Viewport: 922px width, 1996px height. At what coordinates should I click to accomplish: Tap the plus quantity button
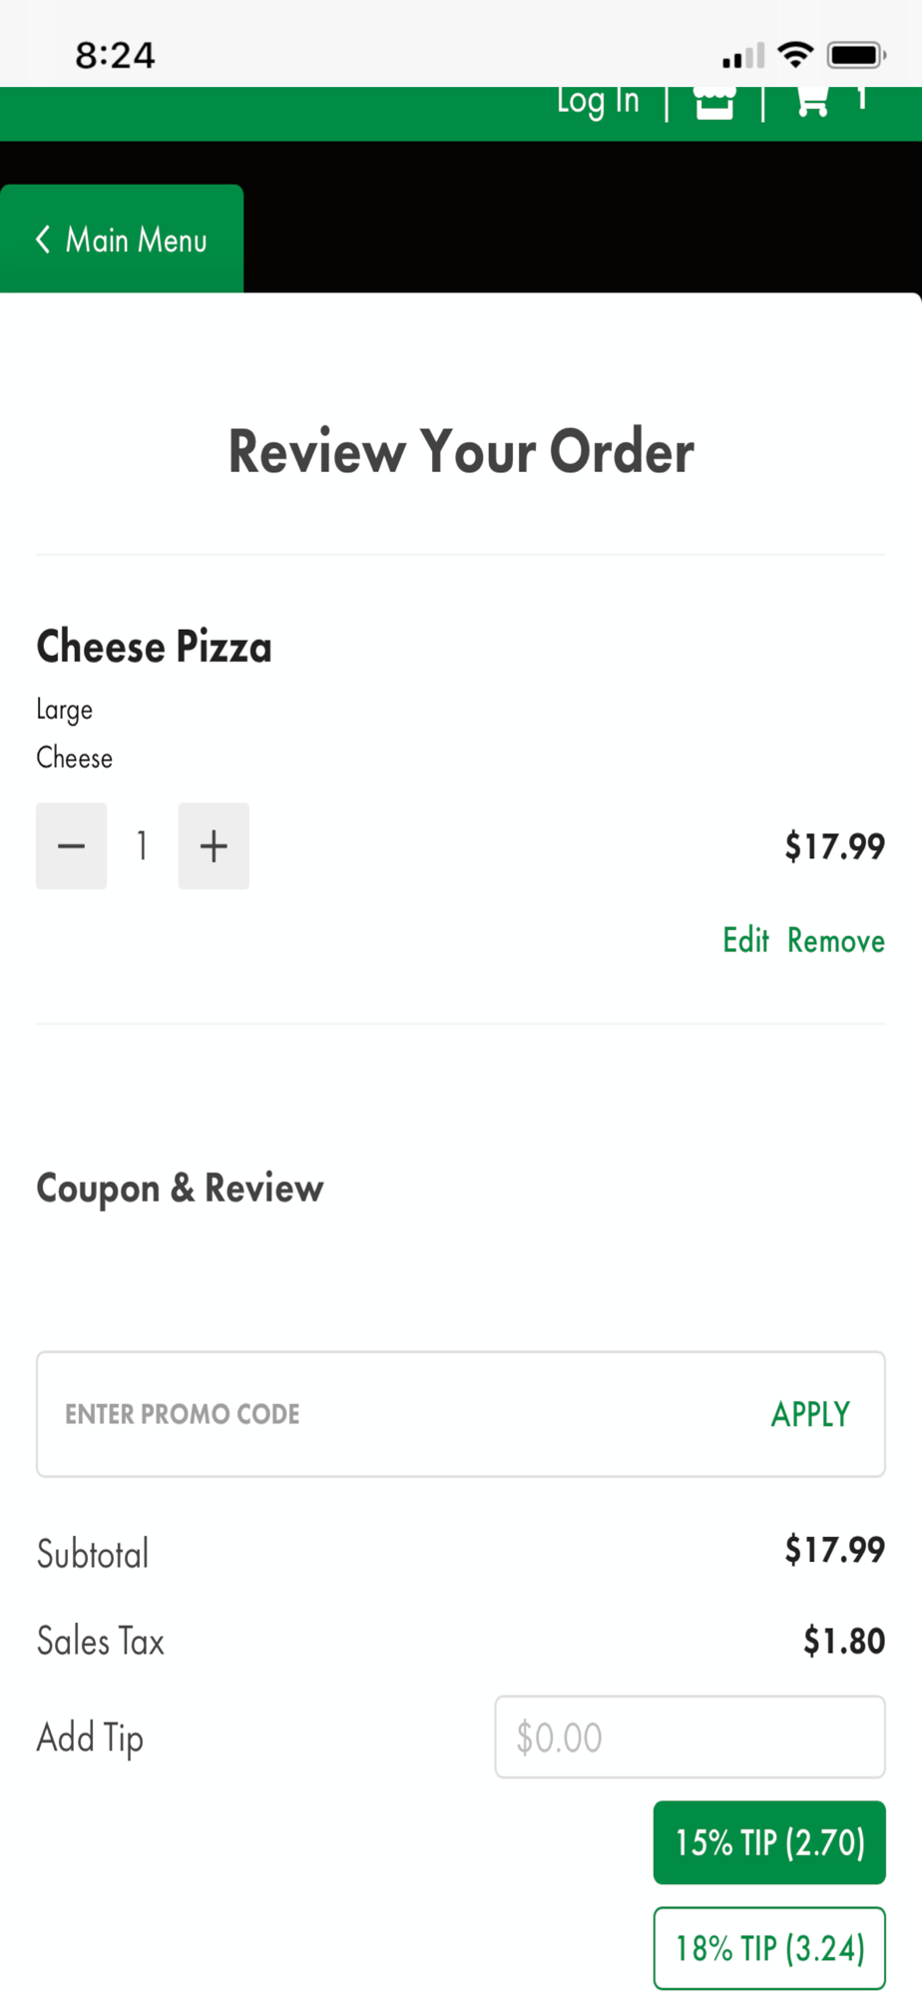tap(214, 846)
